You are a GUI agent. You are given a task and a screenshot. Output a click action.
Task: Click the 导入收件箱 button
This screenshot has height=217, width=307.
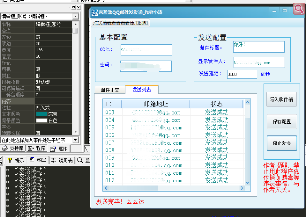[x=281, y=99]
